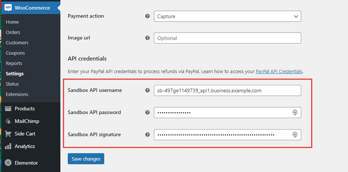The image size is (348, 172).
Task: Click password manager icon in API signature field
Action: tap(295, 135)
